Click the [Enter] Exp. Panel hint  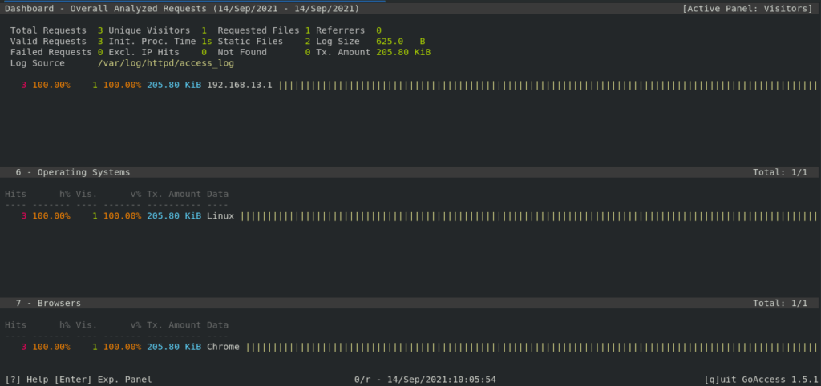click(x=103, y=380)
